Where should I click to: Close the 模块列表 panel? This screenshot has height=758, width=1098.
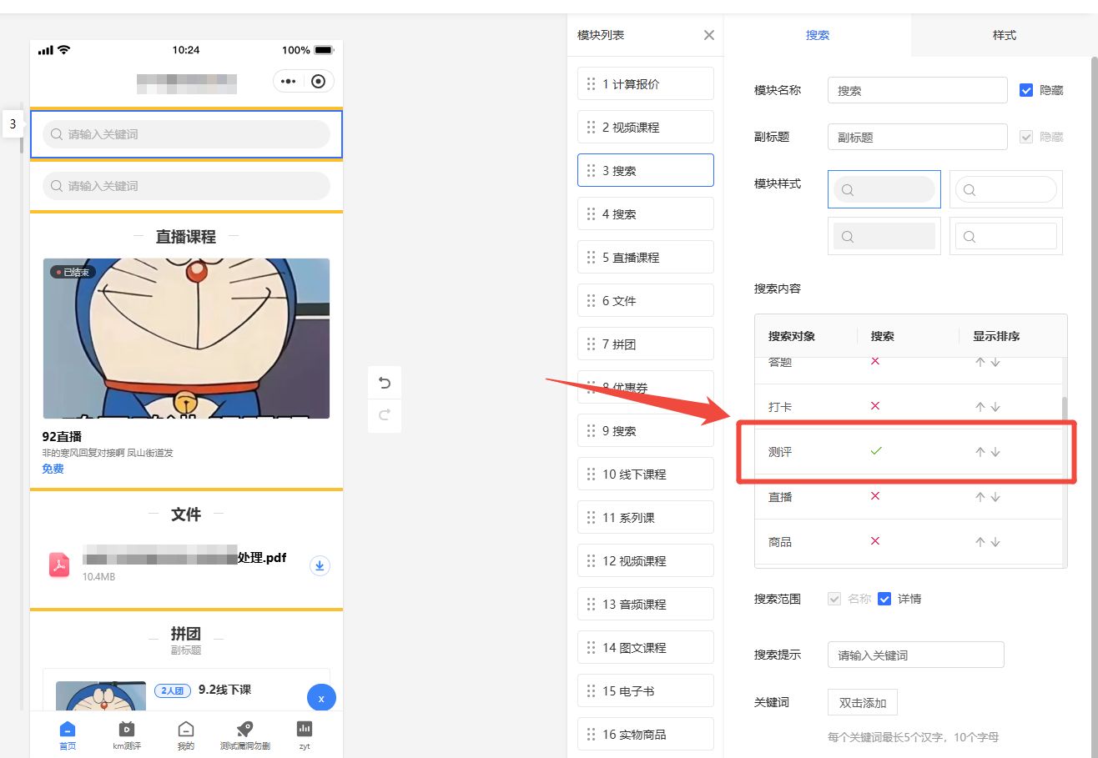pyautogui.click(x=709, y=35)
